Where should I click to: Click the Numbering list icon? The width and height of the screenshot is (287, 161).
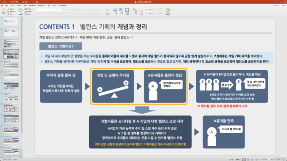pos(82,10)
